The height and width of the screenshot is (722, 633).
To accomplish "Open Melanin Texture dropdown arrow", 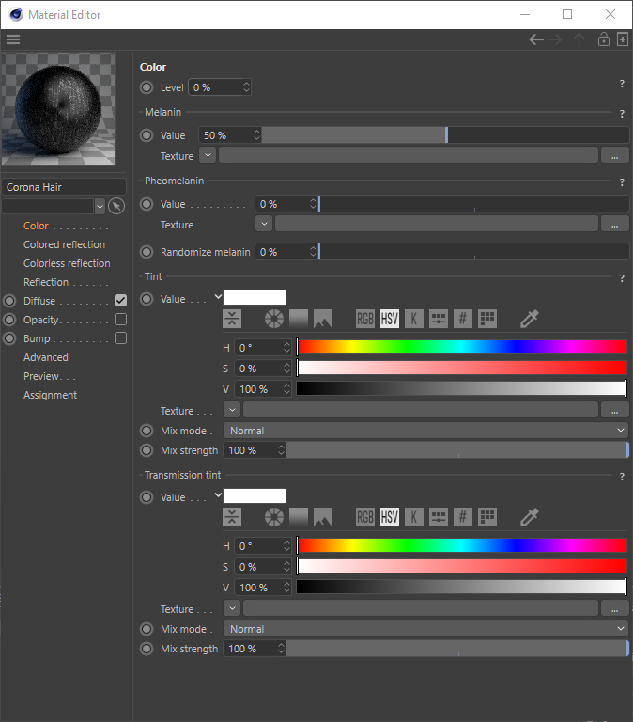I will click(x=208, y=155).
